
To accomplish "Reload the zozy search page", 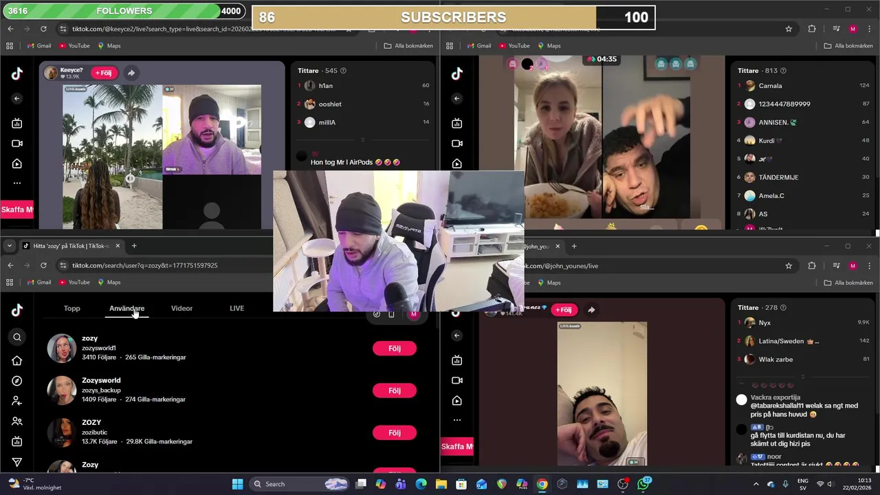I will (43, 265).
